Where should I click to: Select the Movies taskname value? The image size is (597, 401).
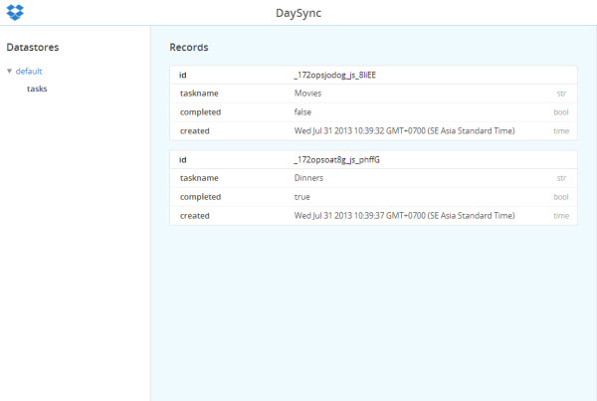(307, 94)
